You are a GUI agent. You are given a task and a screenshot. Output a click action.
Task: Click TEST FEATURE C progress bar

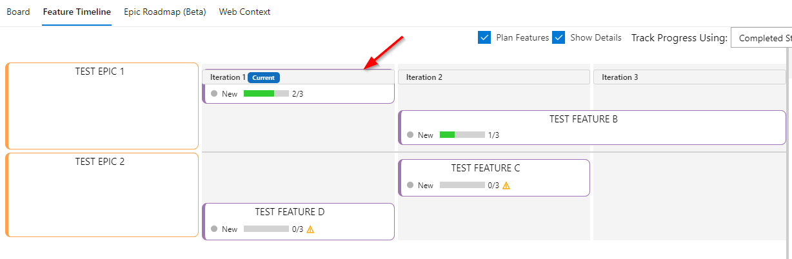pyautogui.click(x=462, y=185)
